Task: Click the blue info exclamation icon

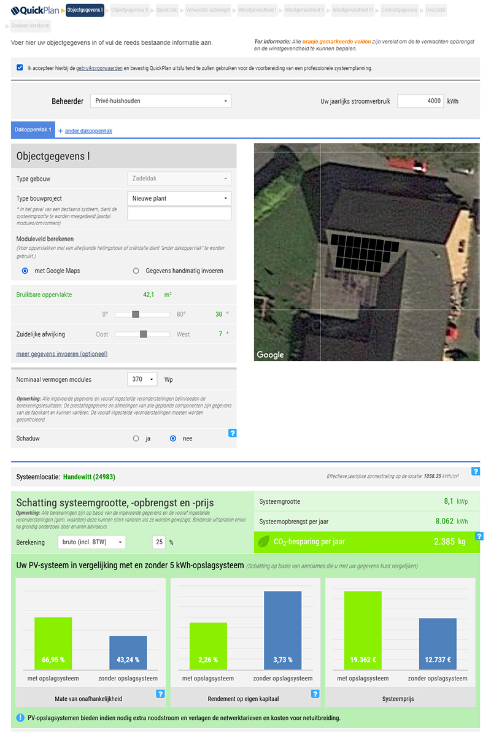Action: 20,718
